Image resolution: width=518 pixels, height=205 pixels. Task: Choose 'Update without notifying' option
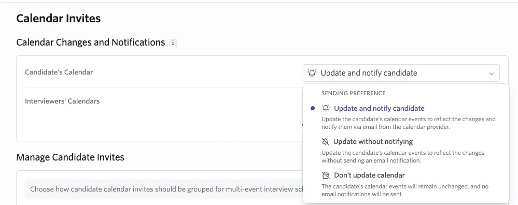click(373, 142)
